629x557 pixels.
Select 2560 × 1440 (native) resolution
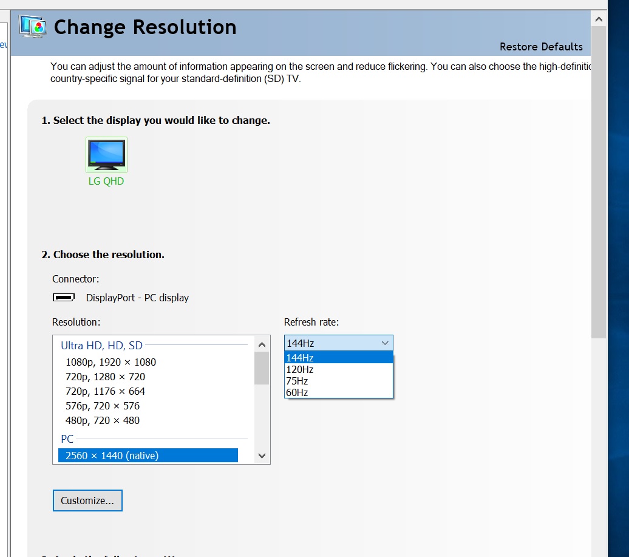[148, 456]
